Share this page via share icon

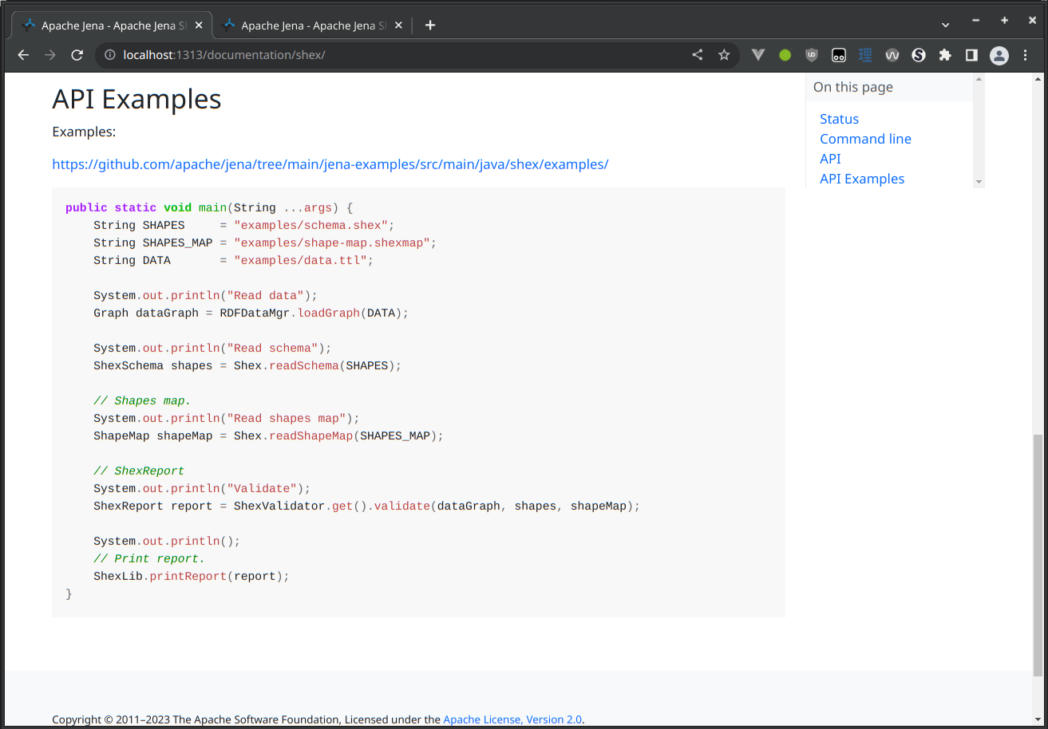(698, 55)
